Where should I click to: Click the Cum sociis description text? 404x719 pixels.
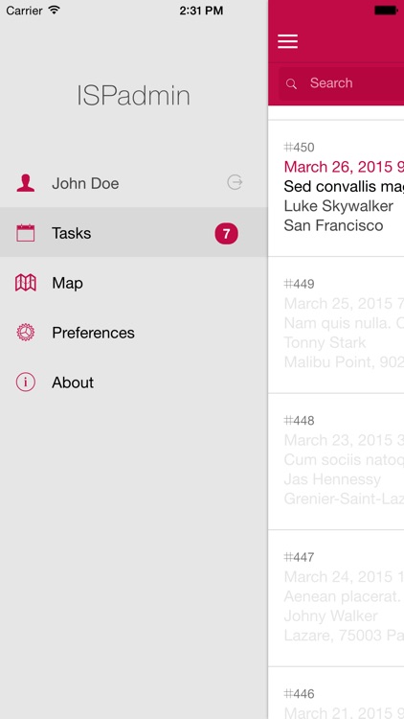click(x=344, y=460)
